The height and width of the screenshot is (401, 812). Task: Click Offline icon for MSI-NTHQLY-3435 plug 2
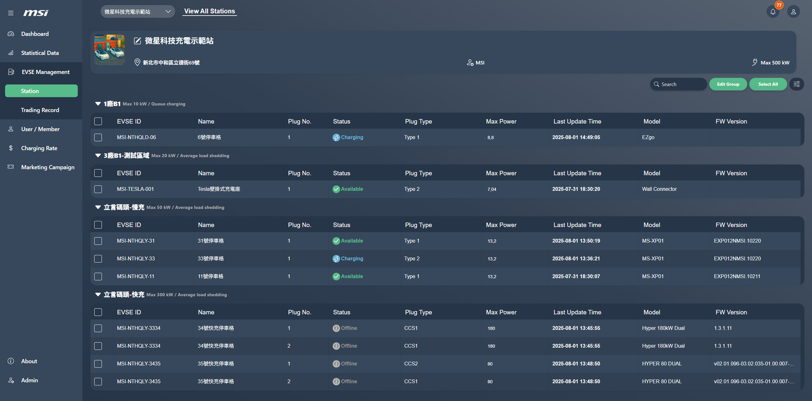pos(336,382)
